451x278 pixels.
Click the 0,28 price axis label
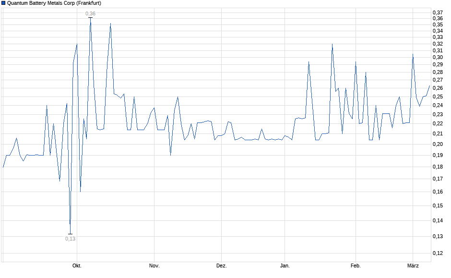click(x=437, y=72)
